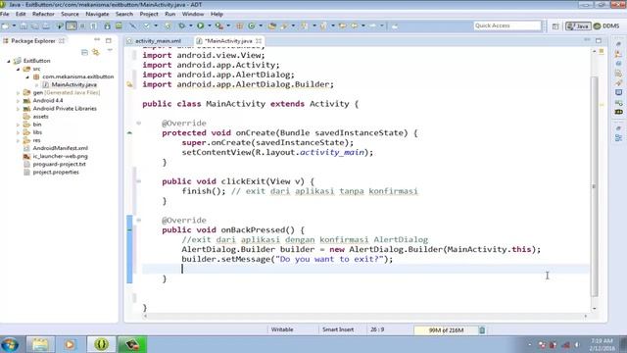Select project.properties in the tree

tap(56, 173)
